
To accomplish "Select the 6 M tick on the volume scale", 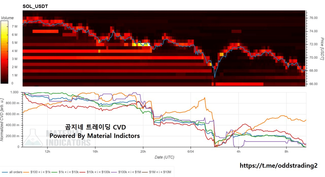I will [x=14, y=35].
